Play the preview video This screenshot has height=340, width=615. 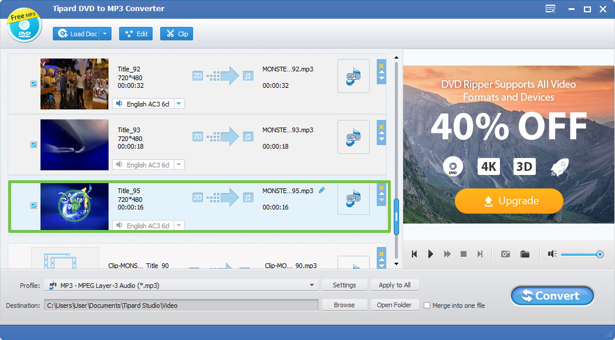pos(430,255)
